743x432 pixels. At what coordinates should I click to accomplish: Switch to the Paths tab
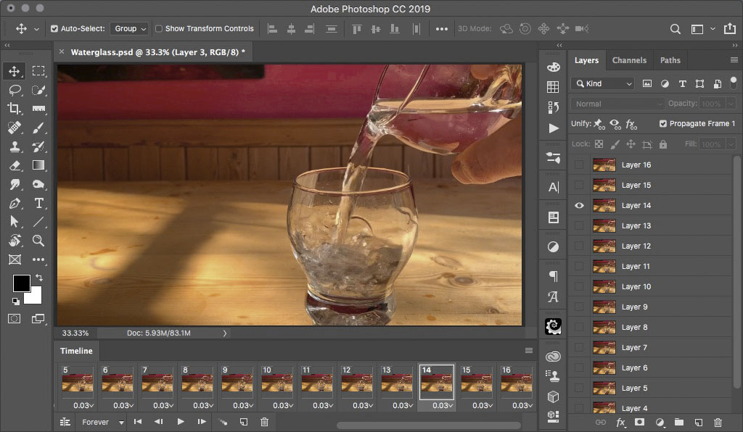tap(670, 60)
